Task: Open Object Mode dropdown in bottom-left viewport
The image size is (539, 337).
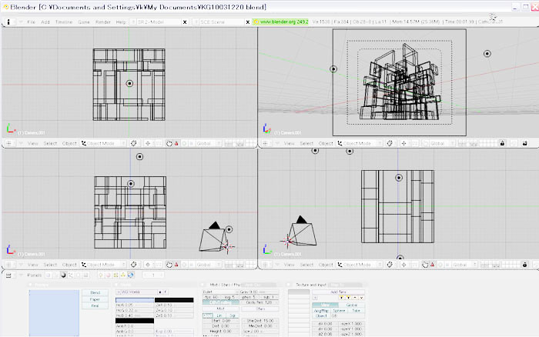Action: point(103,265)
